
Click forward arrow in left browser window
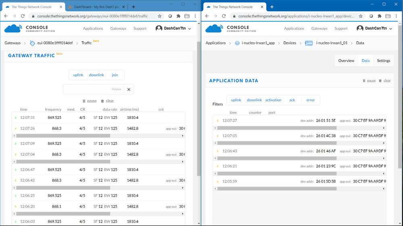click(15, 16)
